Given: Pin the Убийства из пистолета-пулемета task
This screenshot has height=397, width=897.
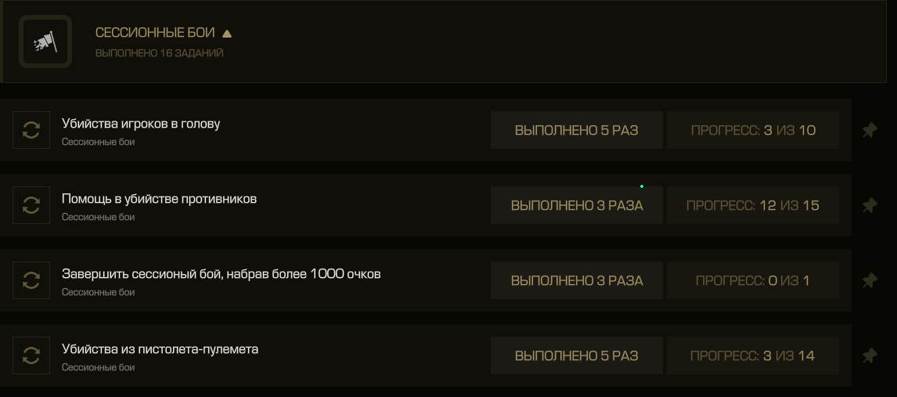Looking at the screenshot, I should pos(870,355).
